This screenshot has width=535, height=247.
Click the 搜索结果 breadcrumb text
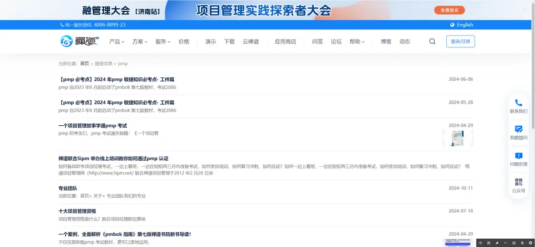103,63
